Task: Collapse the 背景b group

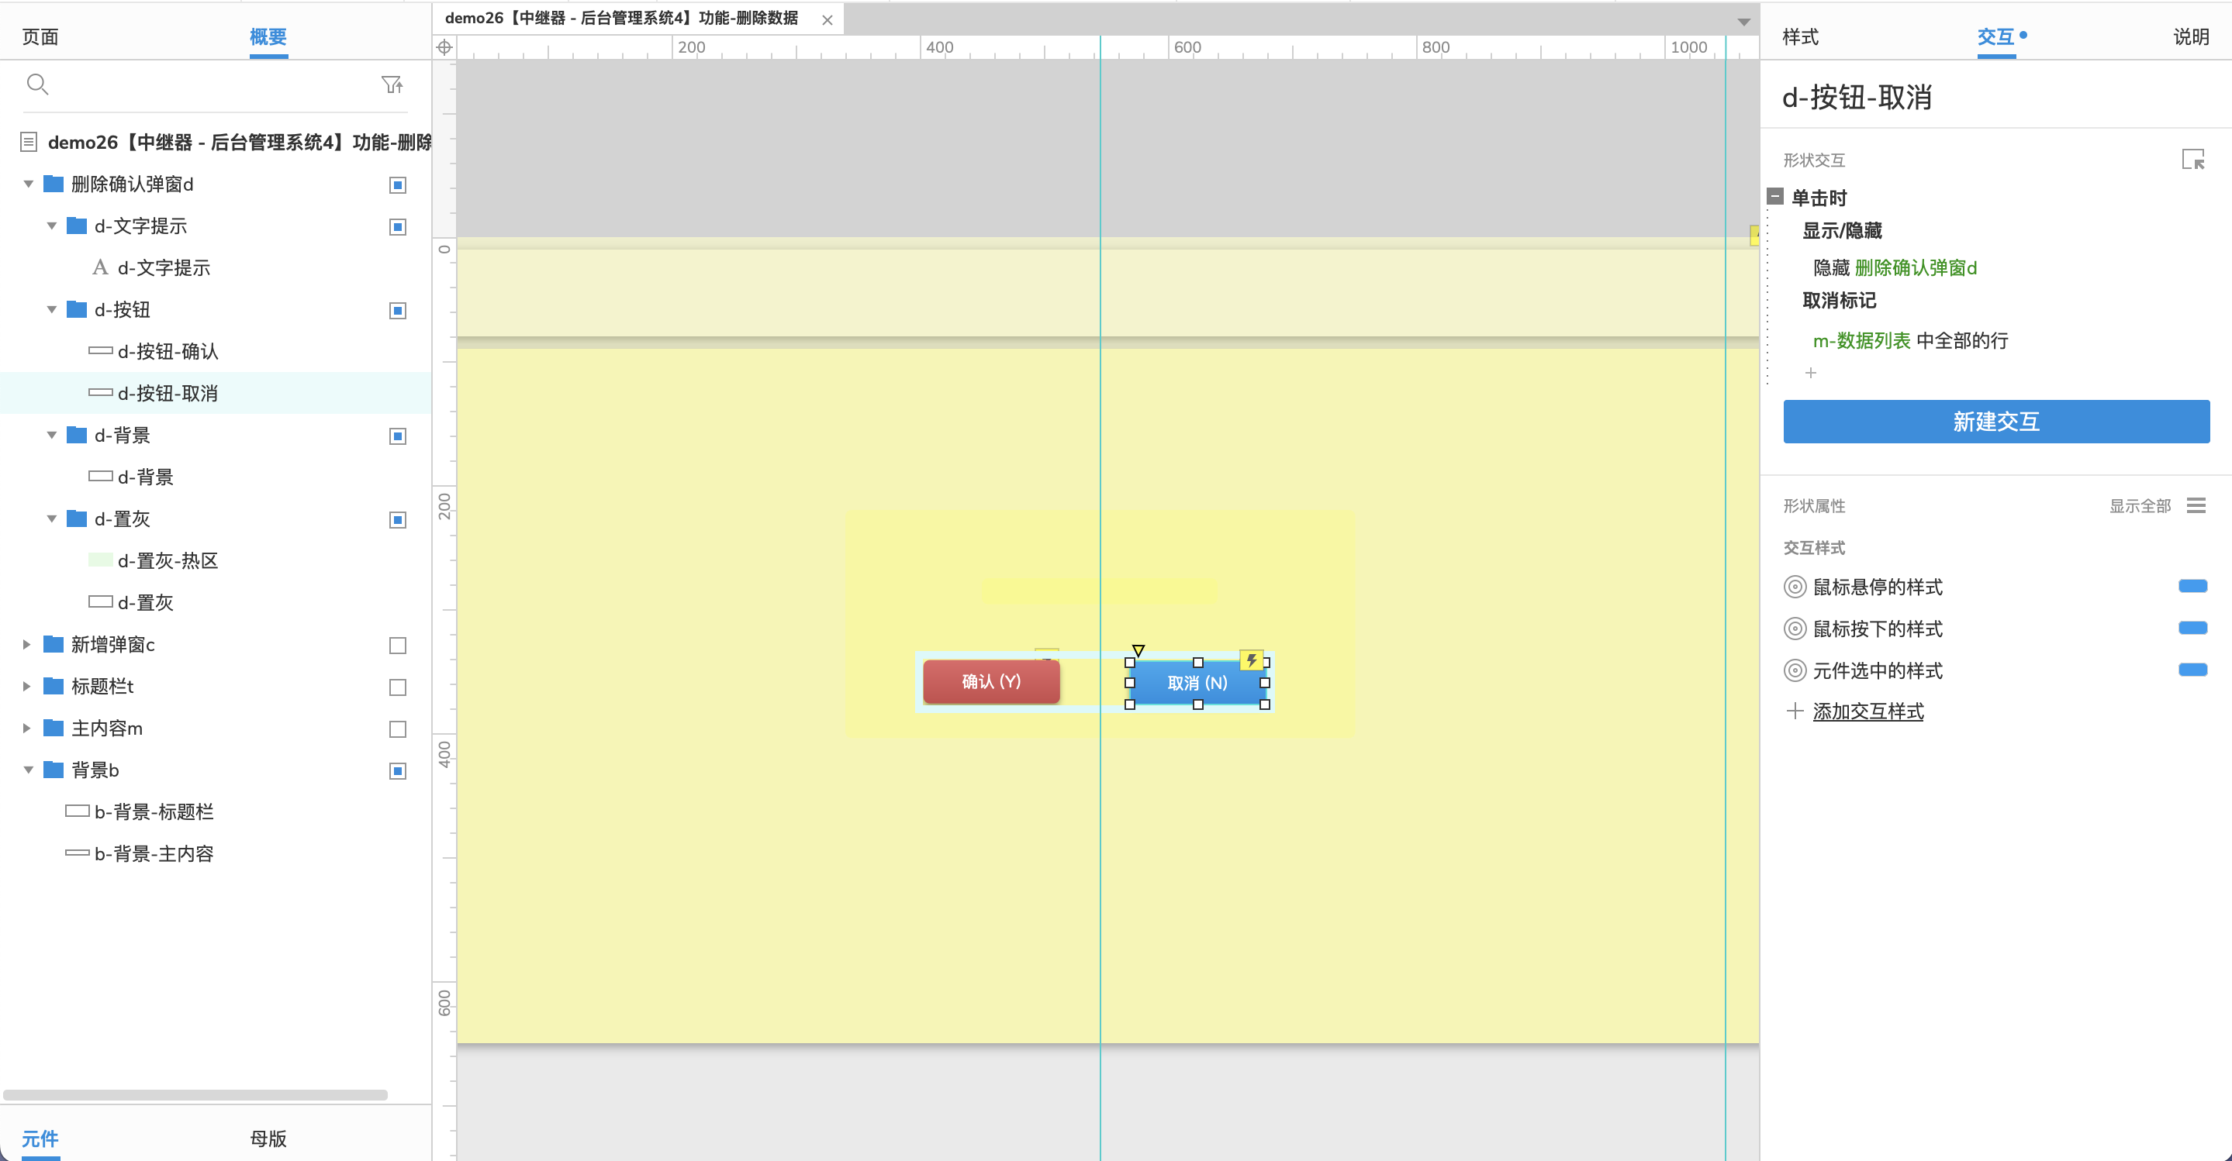Action: pos(28,770)
